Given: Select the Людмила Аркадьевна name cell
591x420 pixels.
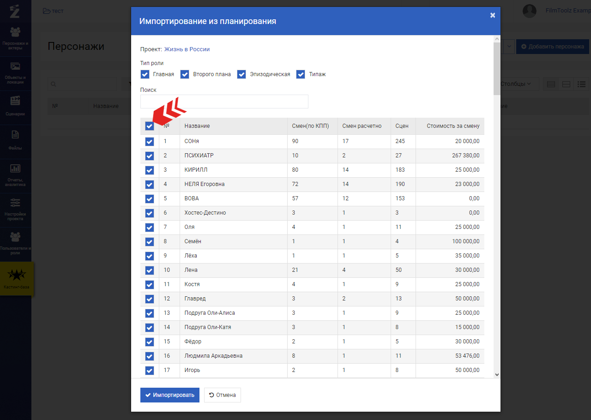Looking at the screenshot, I should (234, 356).
